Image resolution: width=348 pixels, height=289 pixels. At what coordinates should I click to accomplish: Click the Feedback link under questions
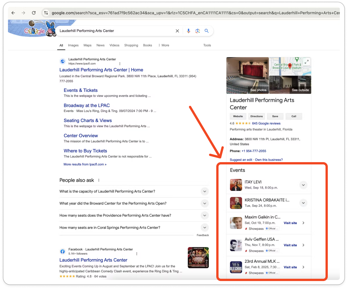pos(203,235)
